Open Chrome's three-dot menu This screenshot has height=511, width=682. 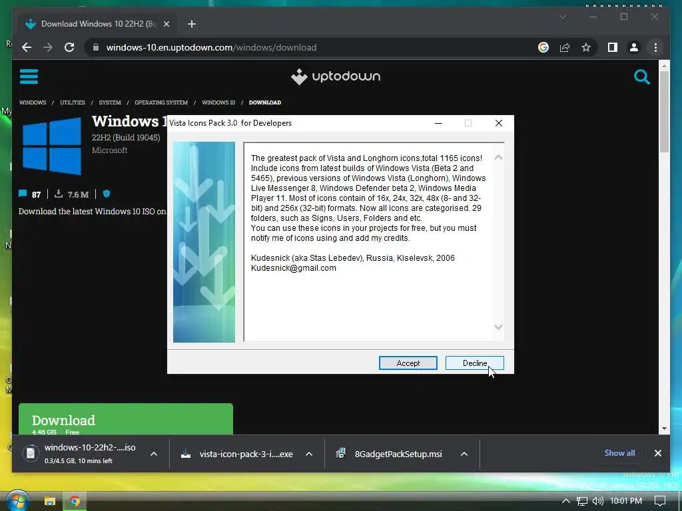tap(655, 47)
